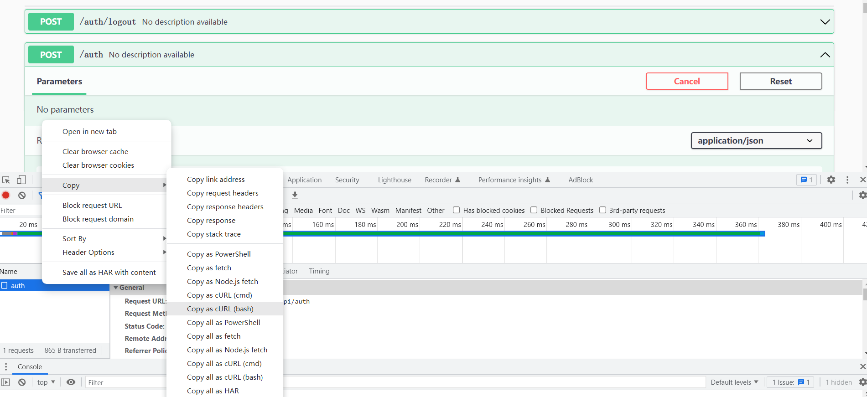Screen dimensions: 867x397
Task: Click the inspect element picker icon
Action: coord(6,180)
